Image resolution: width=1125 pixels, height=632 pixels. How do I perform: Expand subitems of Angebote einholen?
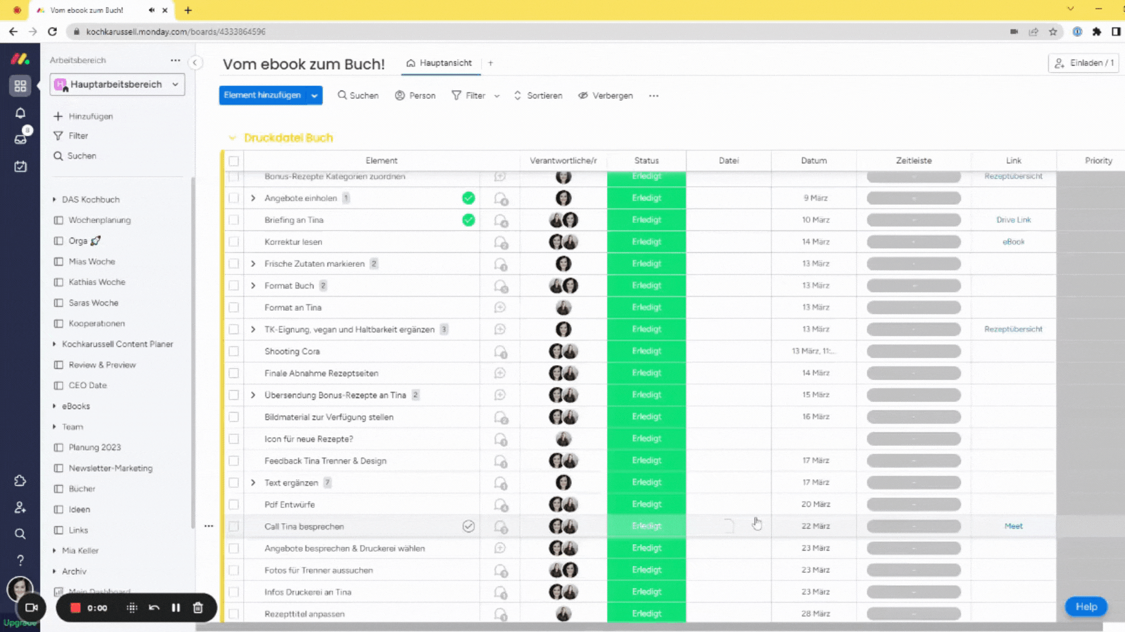click(x=253, y=198)
